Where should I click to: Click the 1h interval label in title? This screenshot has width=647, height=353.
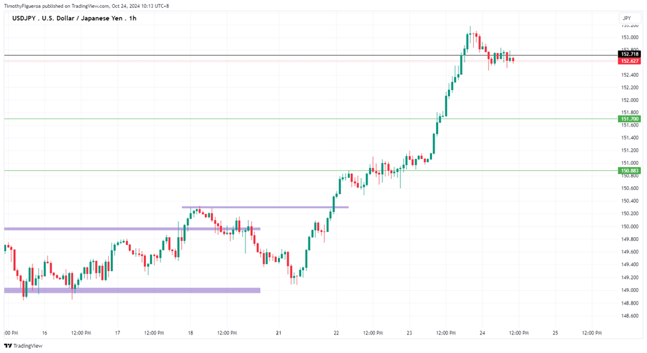click(x=133, y=18)
